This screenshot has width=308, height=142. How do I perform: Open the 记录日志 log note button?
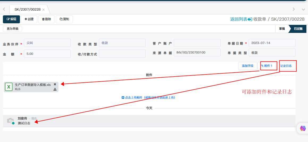coord(286,66)
